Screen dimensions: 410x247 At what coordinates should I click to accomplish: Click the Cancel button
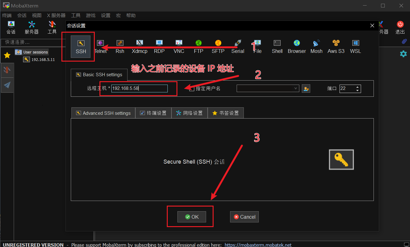[x=244, y=217]
